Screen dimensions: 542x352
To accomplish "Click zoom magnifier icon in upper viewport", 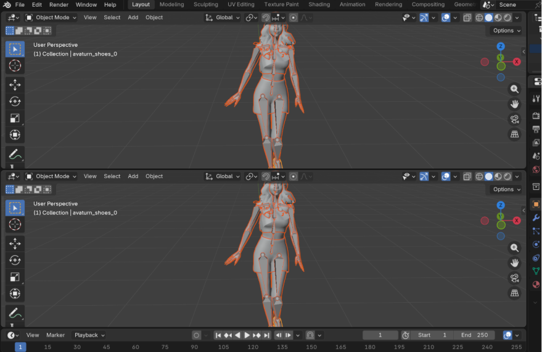I will click(x=514, y=89).
